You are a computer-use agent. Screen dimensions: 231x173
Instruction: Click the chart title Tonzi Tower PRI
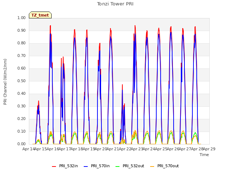(115, 4)
